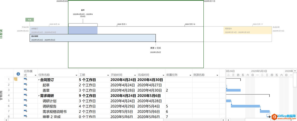Open 资源名称 column filter dropdown

tap(217, 75)
